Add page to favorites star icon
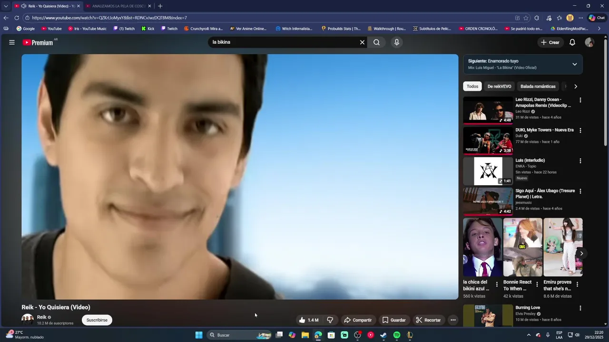 [526, 18]
